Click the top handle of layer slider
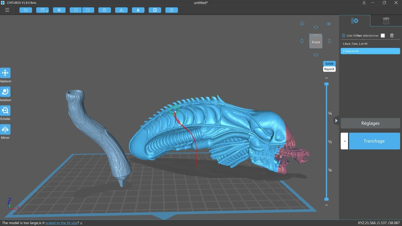This screenshot has width=402, height=226. point(326,84)
